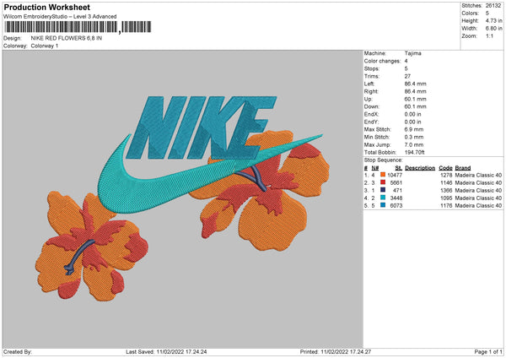Image resolution: width=506 pixels, height=358 pixels.
Task: Click the 'Code' column header
Action: point(445,168)
